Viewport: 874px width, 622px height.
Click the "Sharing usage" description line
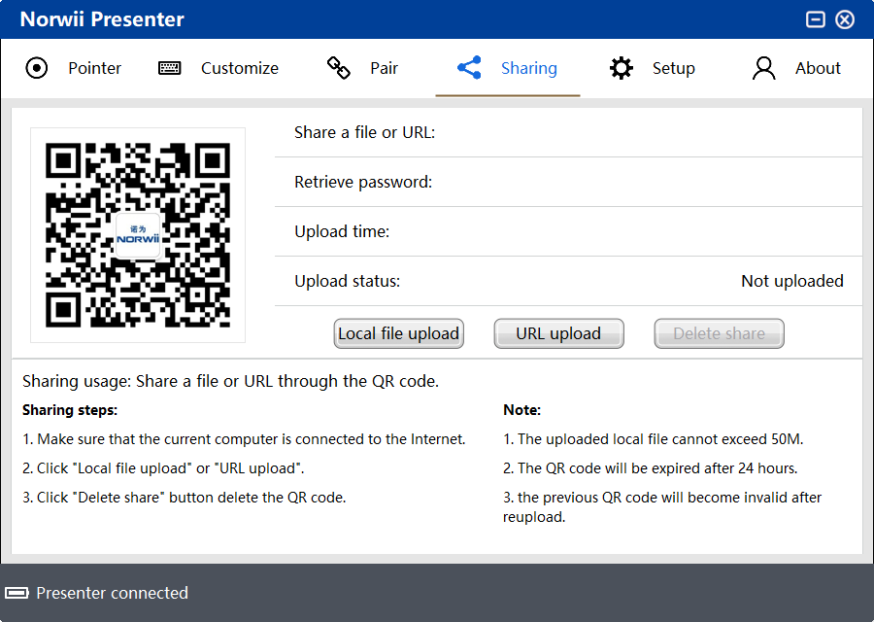coord(231,381)
